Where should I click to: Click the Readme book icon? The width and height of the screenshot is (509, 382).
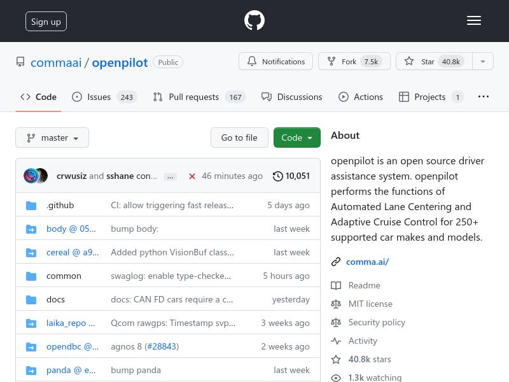tap(336, 285)
